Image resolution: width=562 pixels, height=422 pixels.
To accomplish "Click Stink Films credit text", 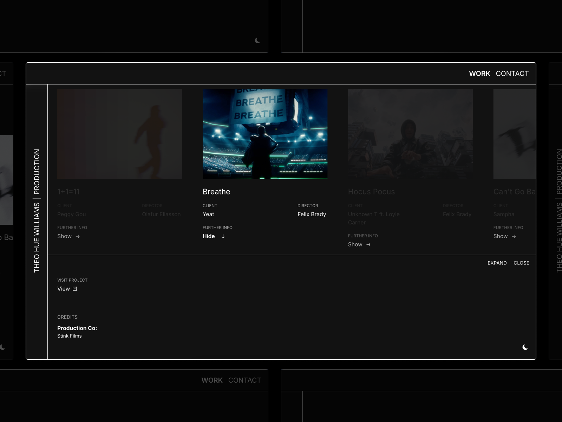I will (70, 336).
